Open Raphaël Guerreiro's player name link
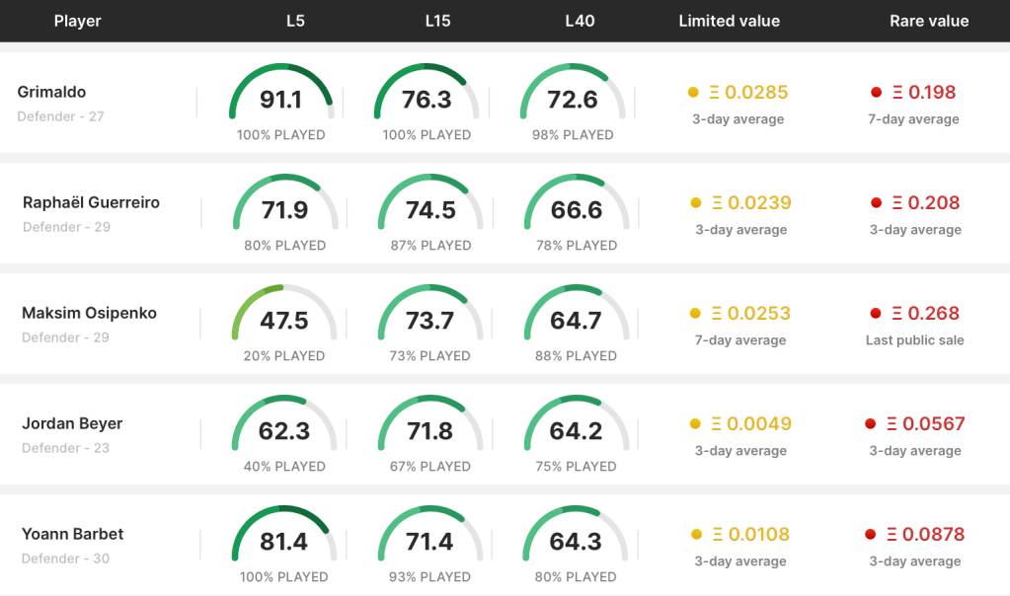 (91, 202)
